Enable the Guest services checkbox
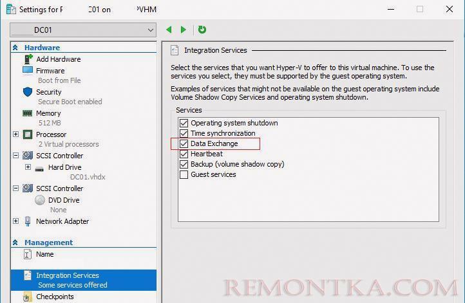The image size is (465, 303). (x=184, y=174)
